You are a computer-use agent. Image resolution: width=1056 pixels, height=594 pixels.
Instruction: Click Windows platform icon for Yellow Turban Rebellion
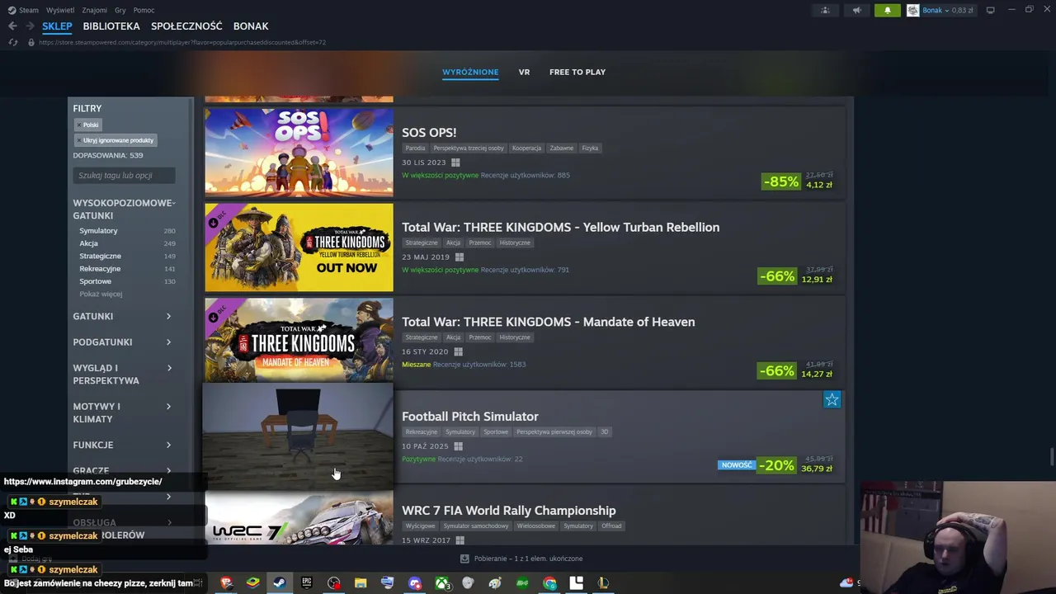click(x=460, y=257)
